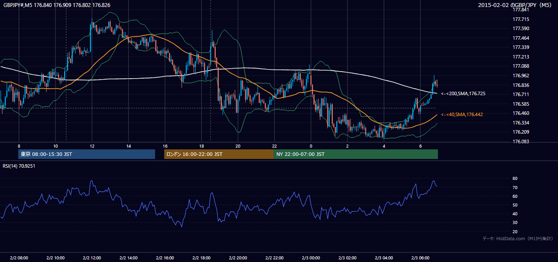
Task: Click the 2/2 16:00 date label
Action: (165, 258)
